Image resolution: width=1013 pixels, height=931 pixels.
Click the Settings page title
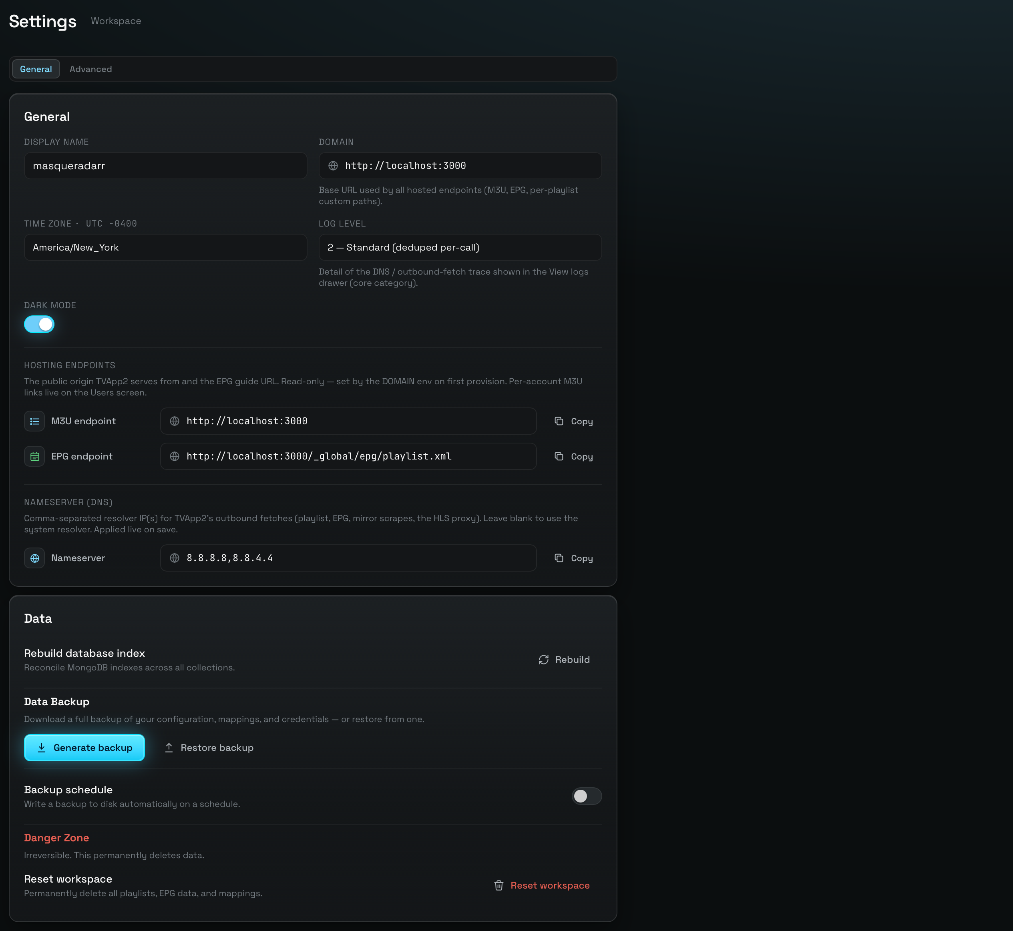click(x=43, y=22)
